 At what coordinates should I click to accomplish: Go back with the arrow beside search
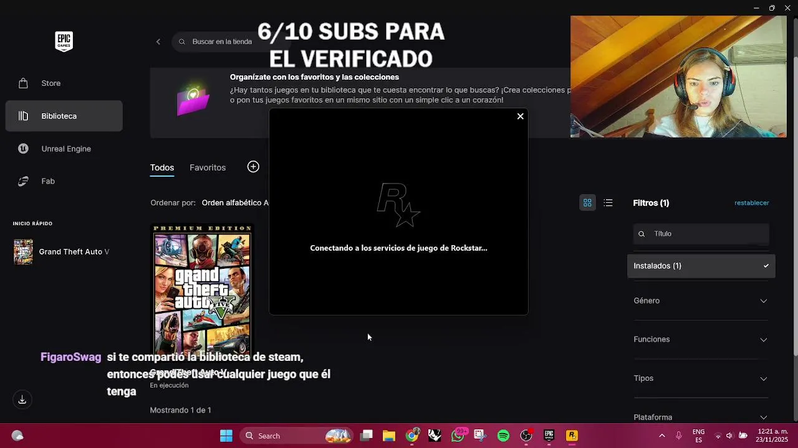[x=158, y=42]
